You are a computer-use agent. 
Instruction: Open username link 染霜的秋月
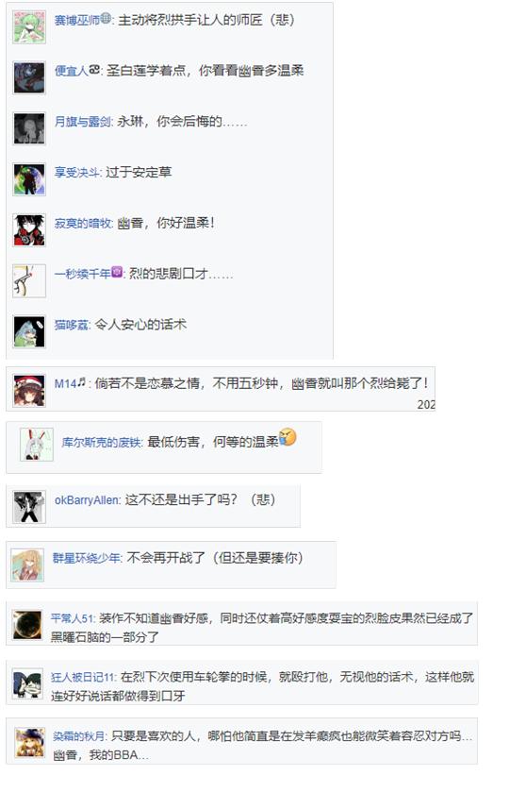(x=79, y=736)
